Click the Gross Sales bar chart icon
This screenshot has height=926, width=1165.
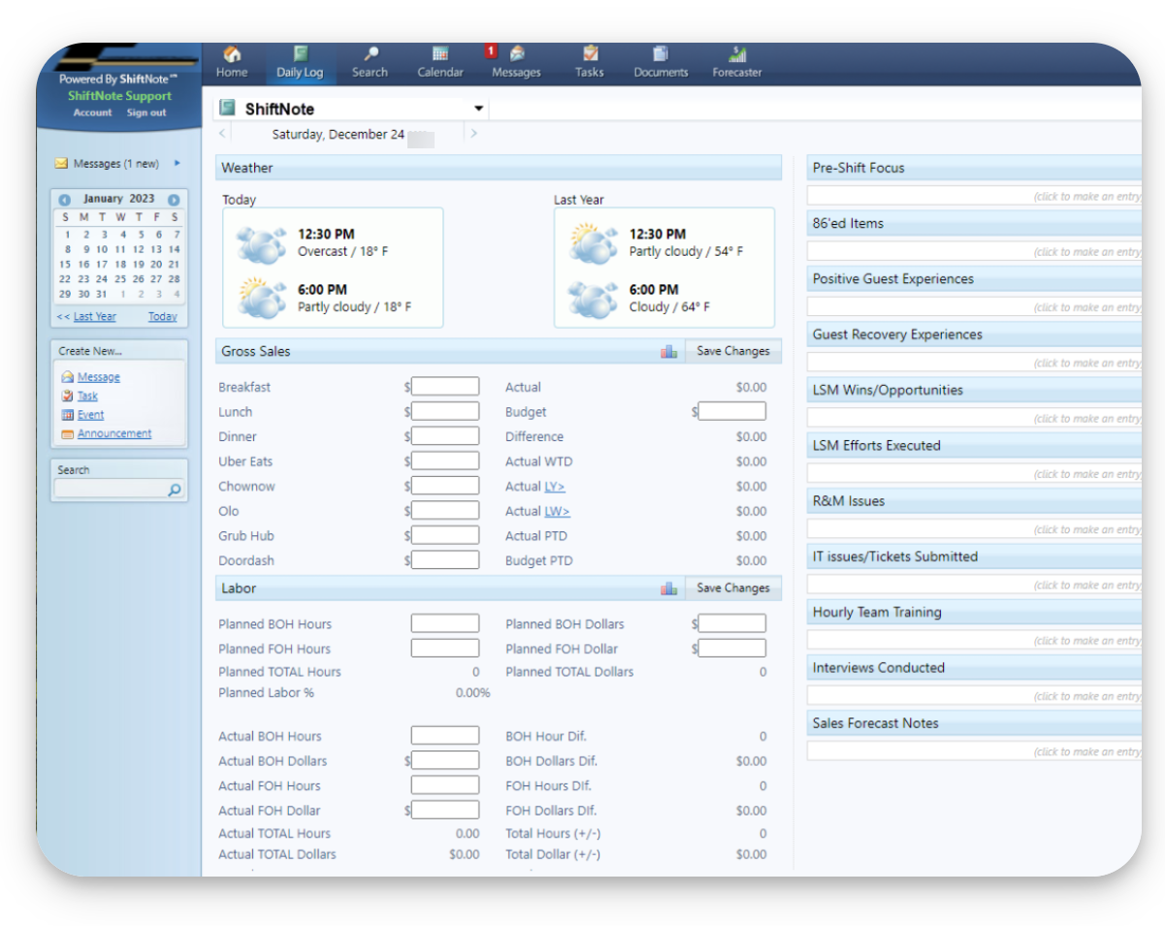(669, 352)
